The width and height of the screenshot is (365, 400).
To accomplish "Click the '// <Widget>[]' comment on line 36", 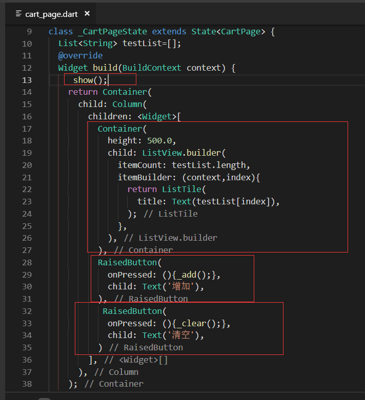I will click(x=136, y=360).
